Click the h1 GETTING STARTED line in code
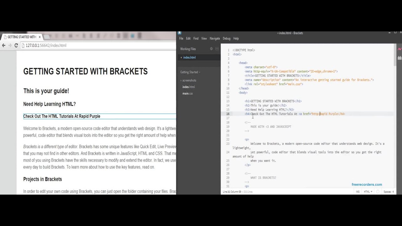Screen dimensions: 402x226 (273, 101)
